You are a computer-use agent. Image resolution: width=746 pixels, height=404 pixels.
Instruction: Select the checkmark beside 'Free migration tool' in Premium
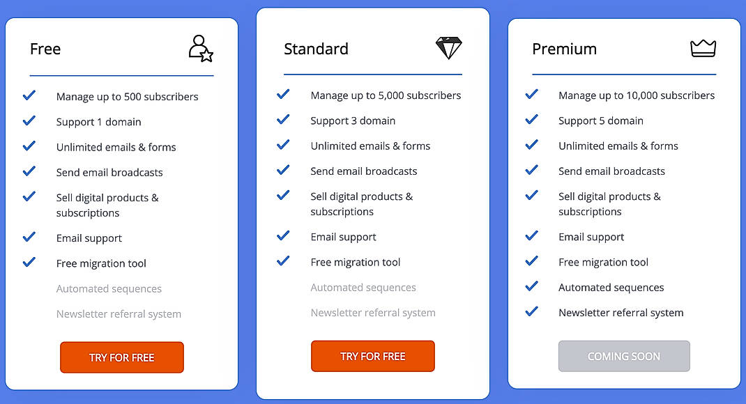[532, 262]
